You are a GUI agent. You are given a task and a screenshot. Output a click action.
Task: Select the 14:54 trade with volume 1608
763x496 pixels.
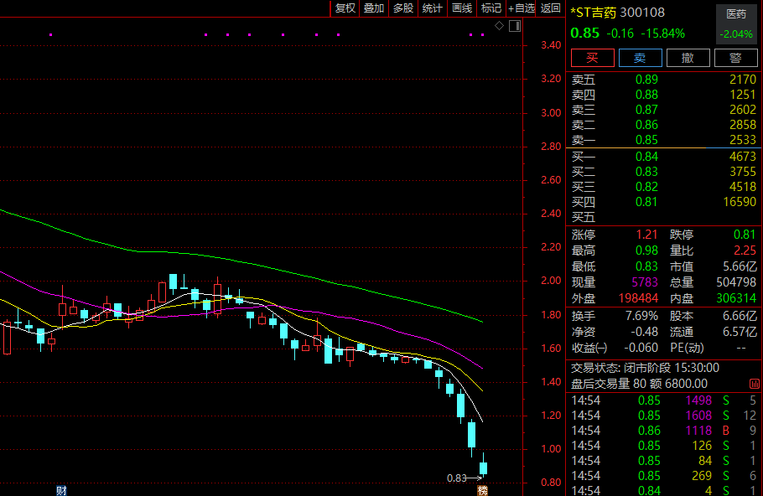click(664, 416)
